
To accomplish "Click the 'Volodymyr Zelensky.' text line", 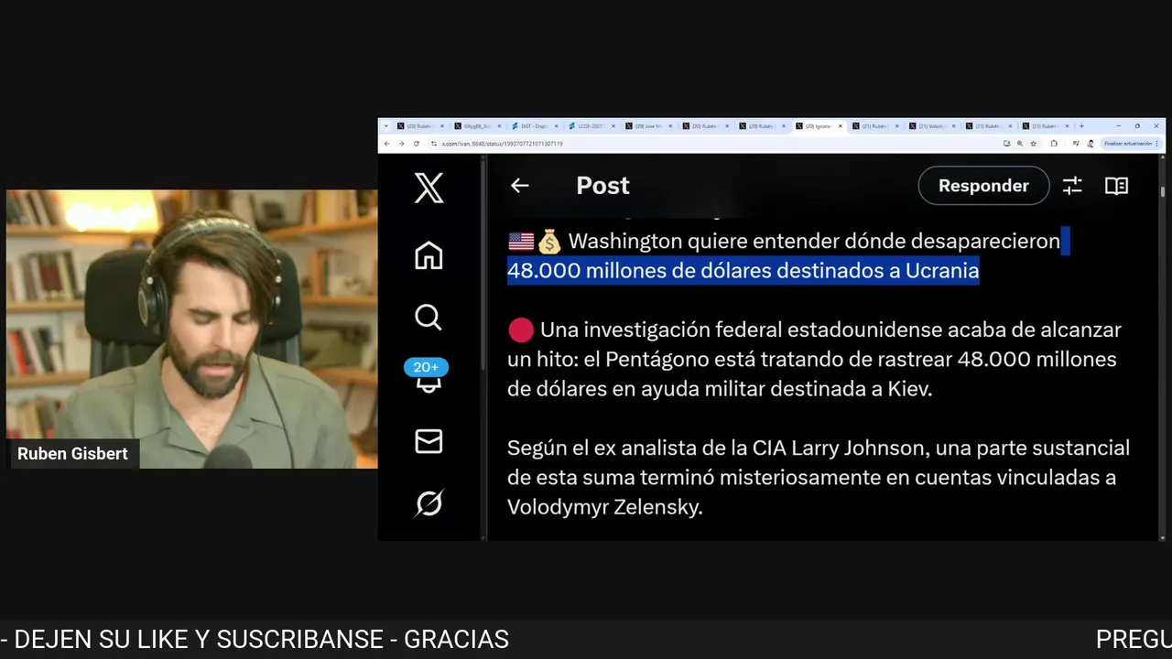I will (605, 507).
